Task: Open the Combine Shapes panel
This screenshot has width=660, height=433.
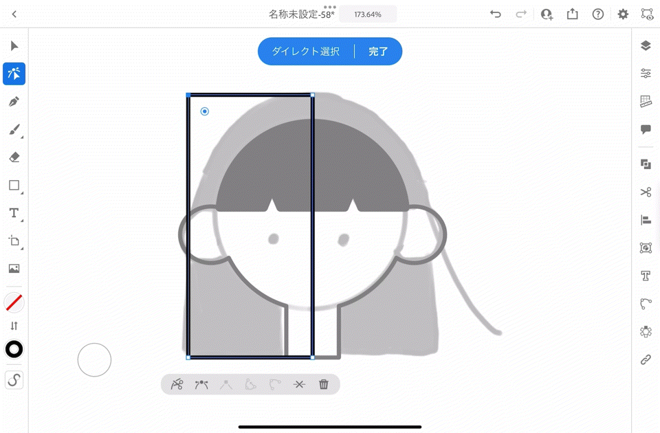Action: click(x=646, y=164)
